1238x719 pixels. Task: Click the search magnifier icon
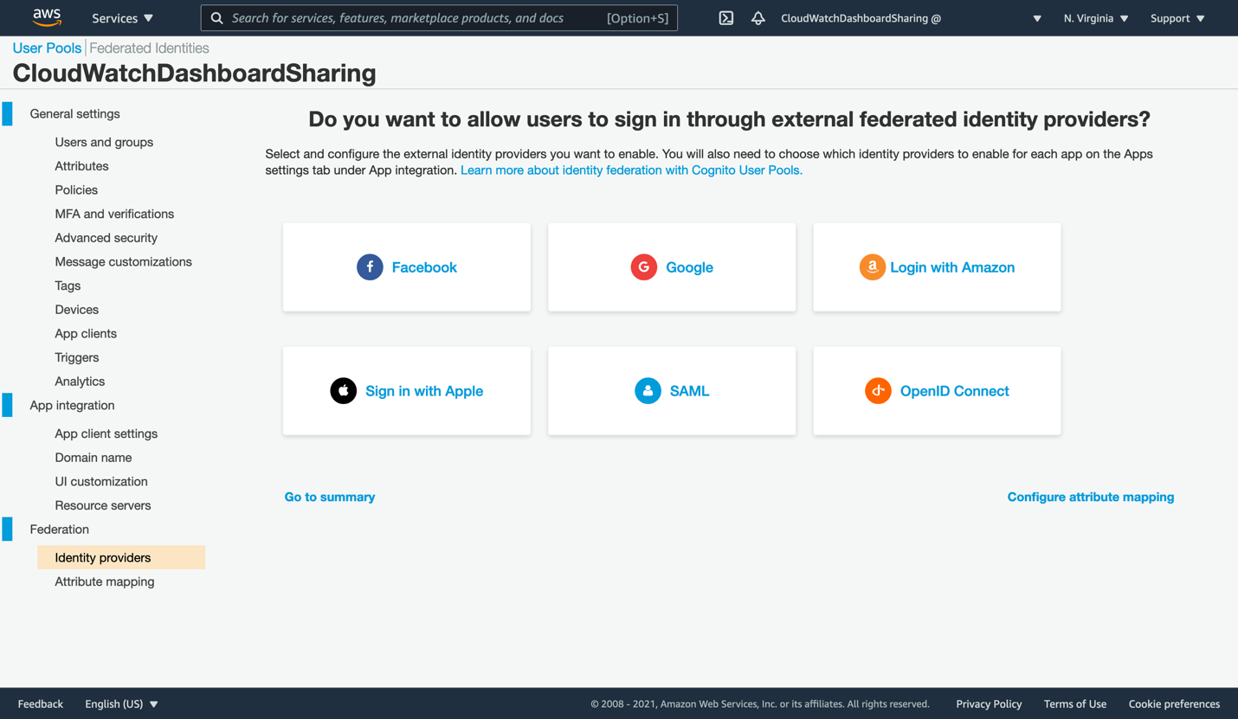(216, 17)
